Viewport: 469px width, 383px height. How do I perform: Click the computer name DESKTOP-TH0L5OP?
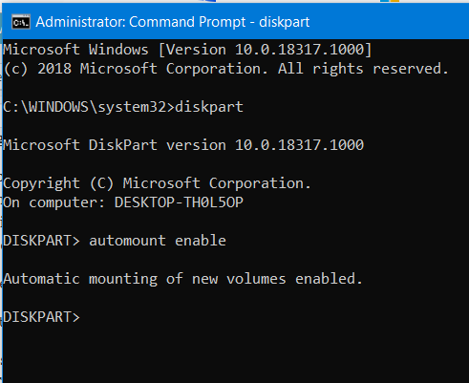pos(179,202)
